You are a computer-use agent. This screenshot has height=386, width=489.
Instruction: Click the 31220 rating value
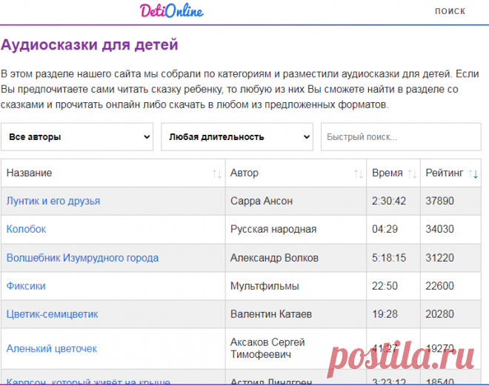(439, 258)
